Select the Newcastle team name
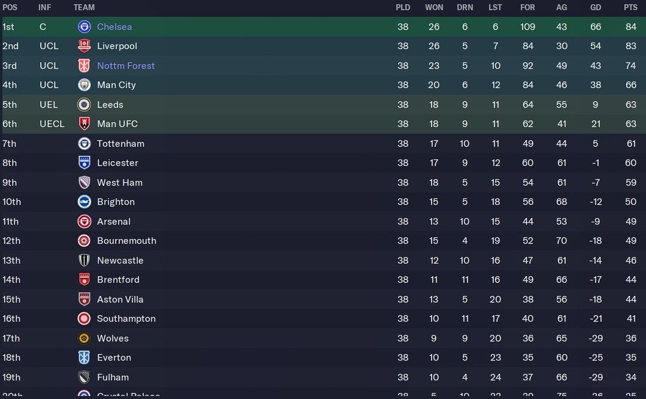 120,261
